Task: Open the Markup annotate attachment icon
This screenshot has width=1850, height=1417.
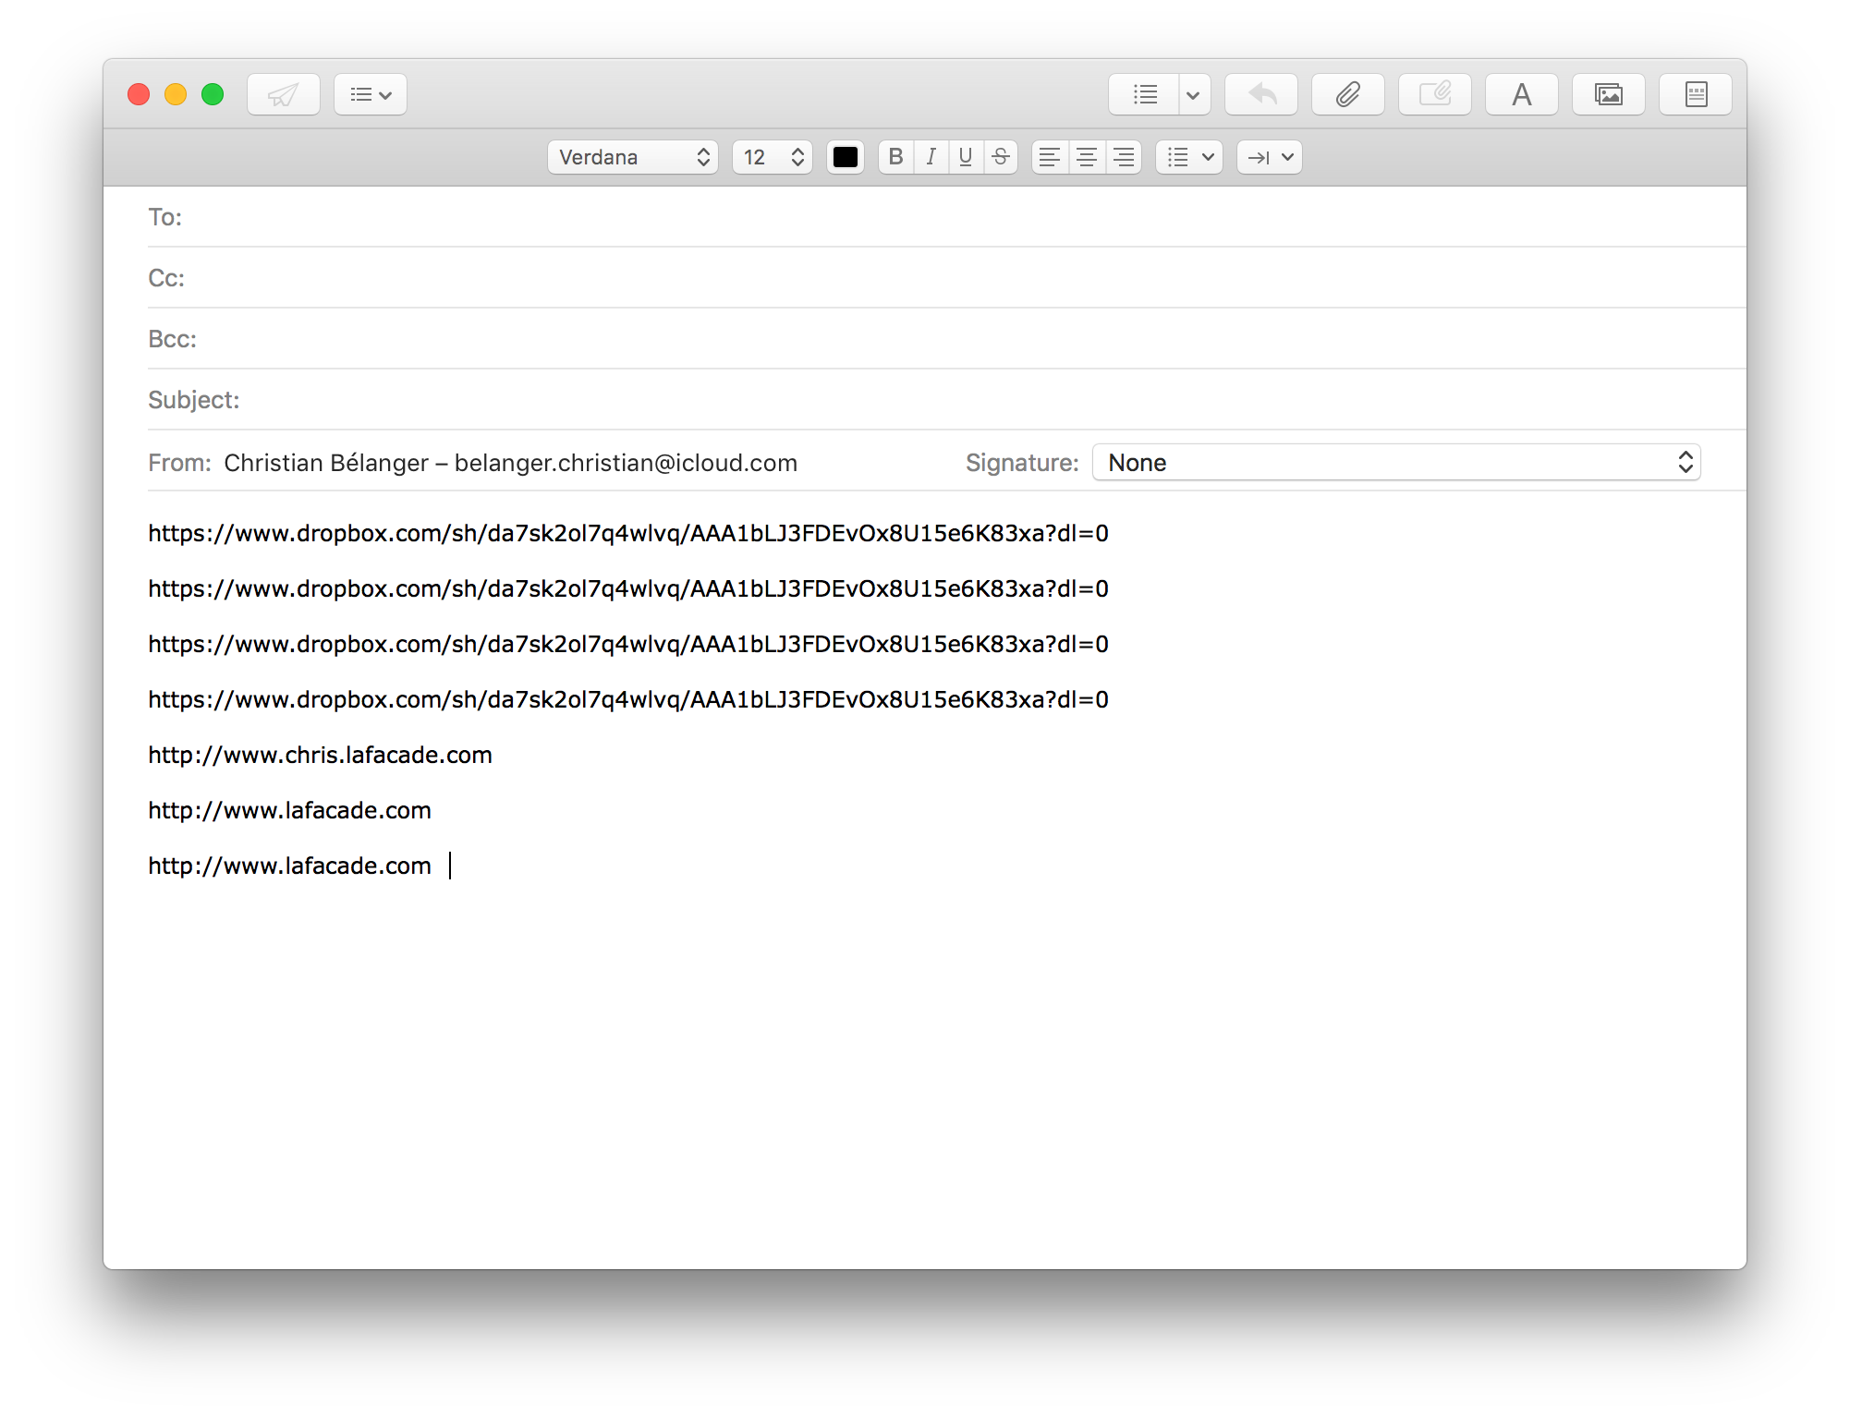Action: coord(1434,94)
